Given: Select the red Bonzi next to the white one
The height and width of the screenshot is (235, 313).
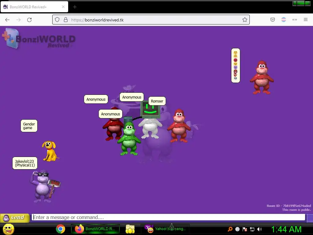Looking at the screenshot, I should pos(179,126).
